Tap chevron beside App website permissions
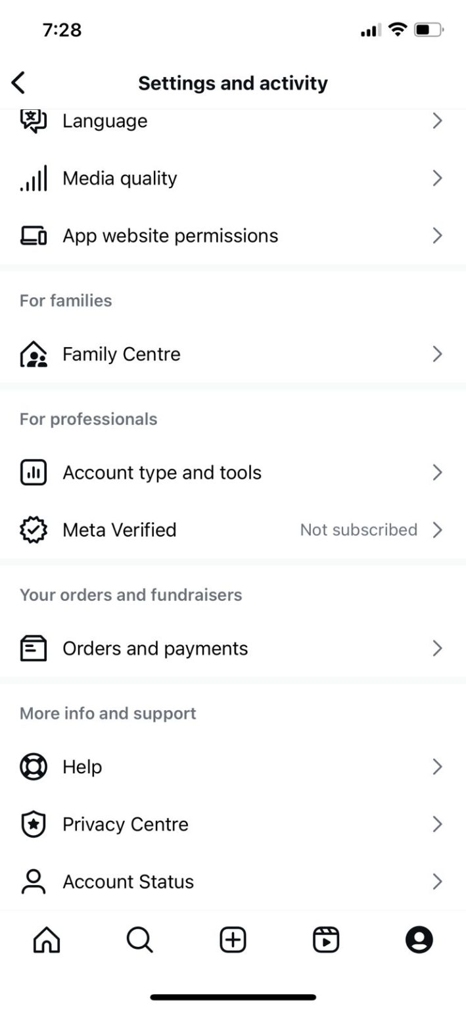This screenshot has height=1010, width=466. tap(437, 236)
